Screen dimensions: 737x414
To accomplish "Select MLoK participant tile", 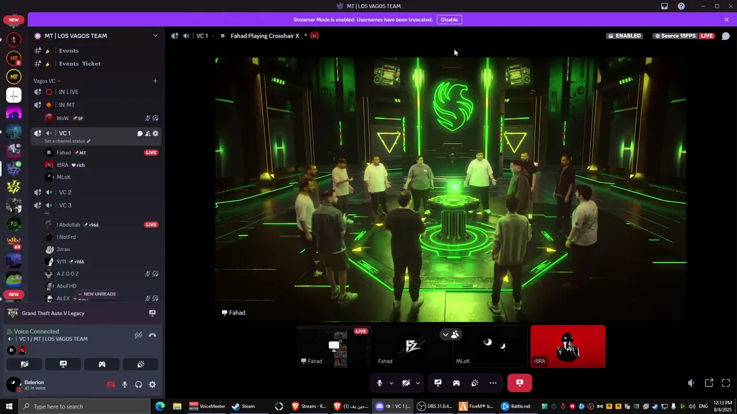I will click(489, 346).
